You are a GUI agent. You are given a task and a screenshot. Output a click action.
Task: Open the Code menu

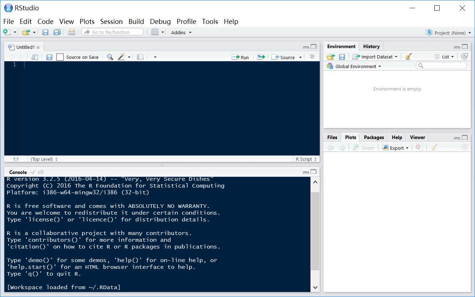45,21
